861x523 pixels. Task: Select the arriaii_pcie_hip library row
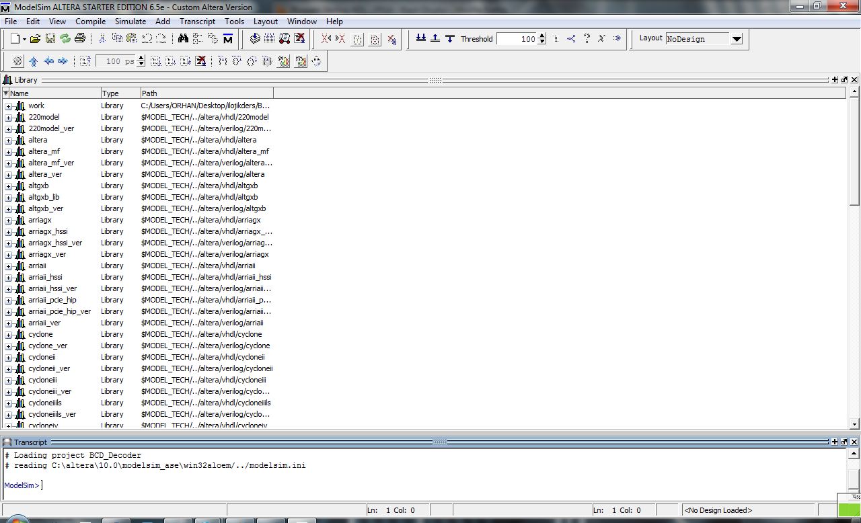(x=137, y=300)
